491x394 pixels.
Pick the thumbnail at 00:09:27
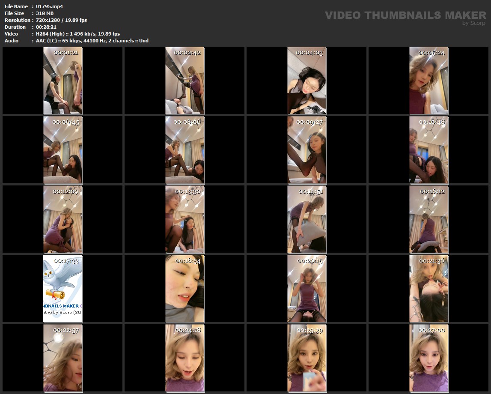point(307,150)
